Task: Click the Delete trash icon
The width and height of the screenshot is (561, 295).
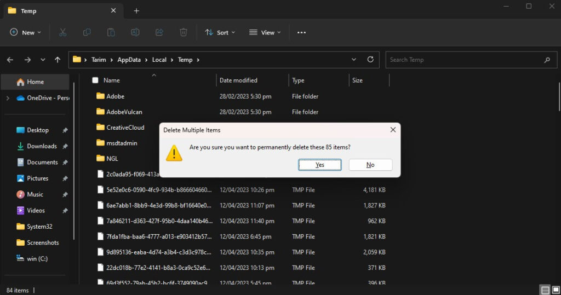Action: tap(183, 32)
